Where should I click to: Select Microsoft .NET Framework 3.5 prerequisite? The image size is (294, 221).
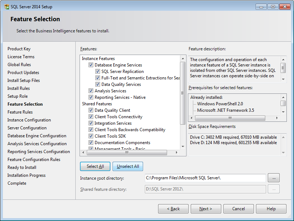tap(226, 110)
